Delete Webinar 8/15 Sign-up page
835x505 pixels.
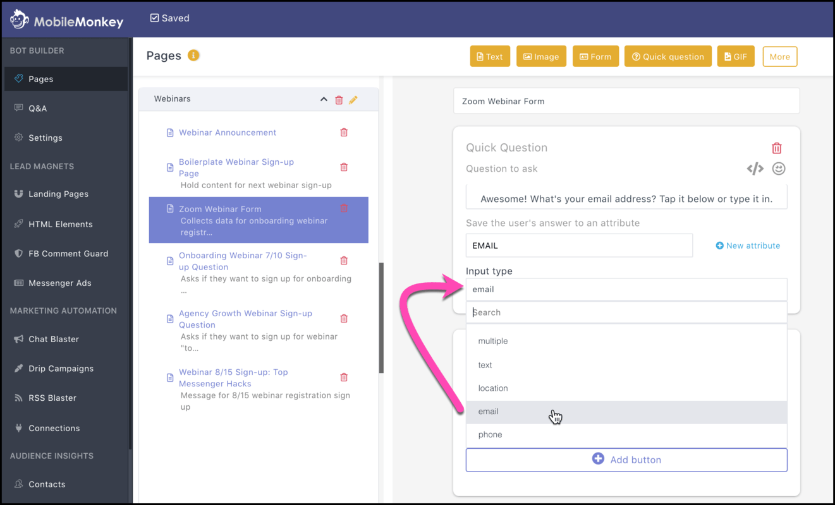coord(344,377)
